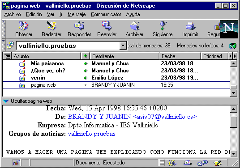The image size is (240, 168).
Task: Click the valliniello.pruebas newsgroup link
Action: click(92, 134)
